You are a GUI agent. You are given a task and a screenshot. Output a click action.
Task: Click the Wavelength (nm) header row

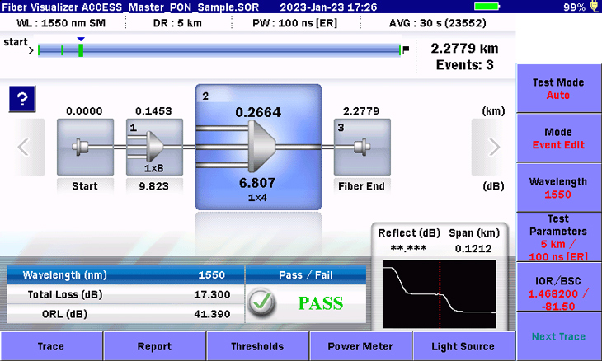click(125, 275)
